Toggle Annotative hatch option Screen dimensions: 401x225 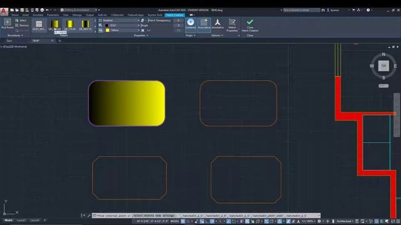(x=217, y=24)
